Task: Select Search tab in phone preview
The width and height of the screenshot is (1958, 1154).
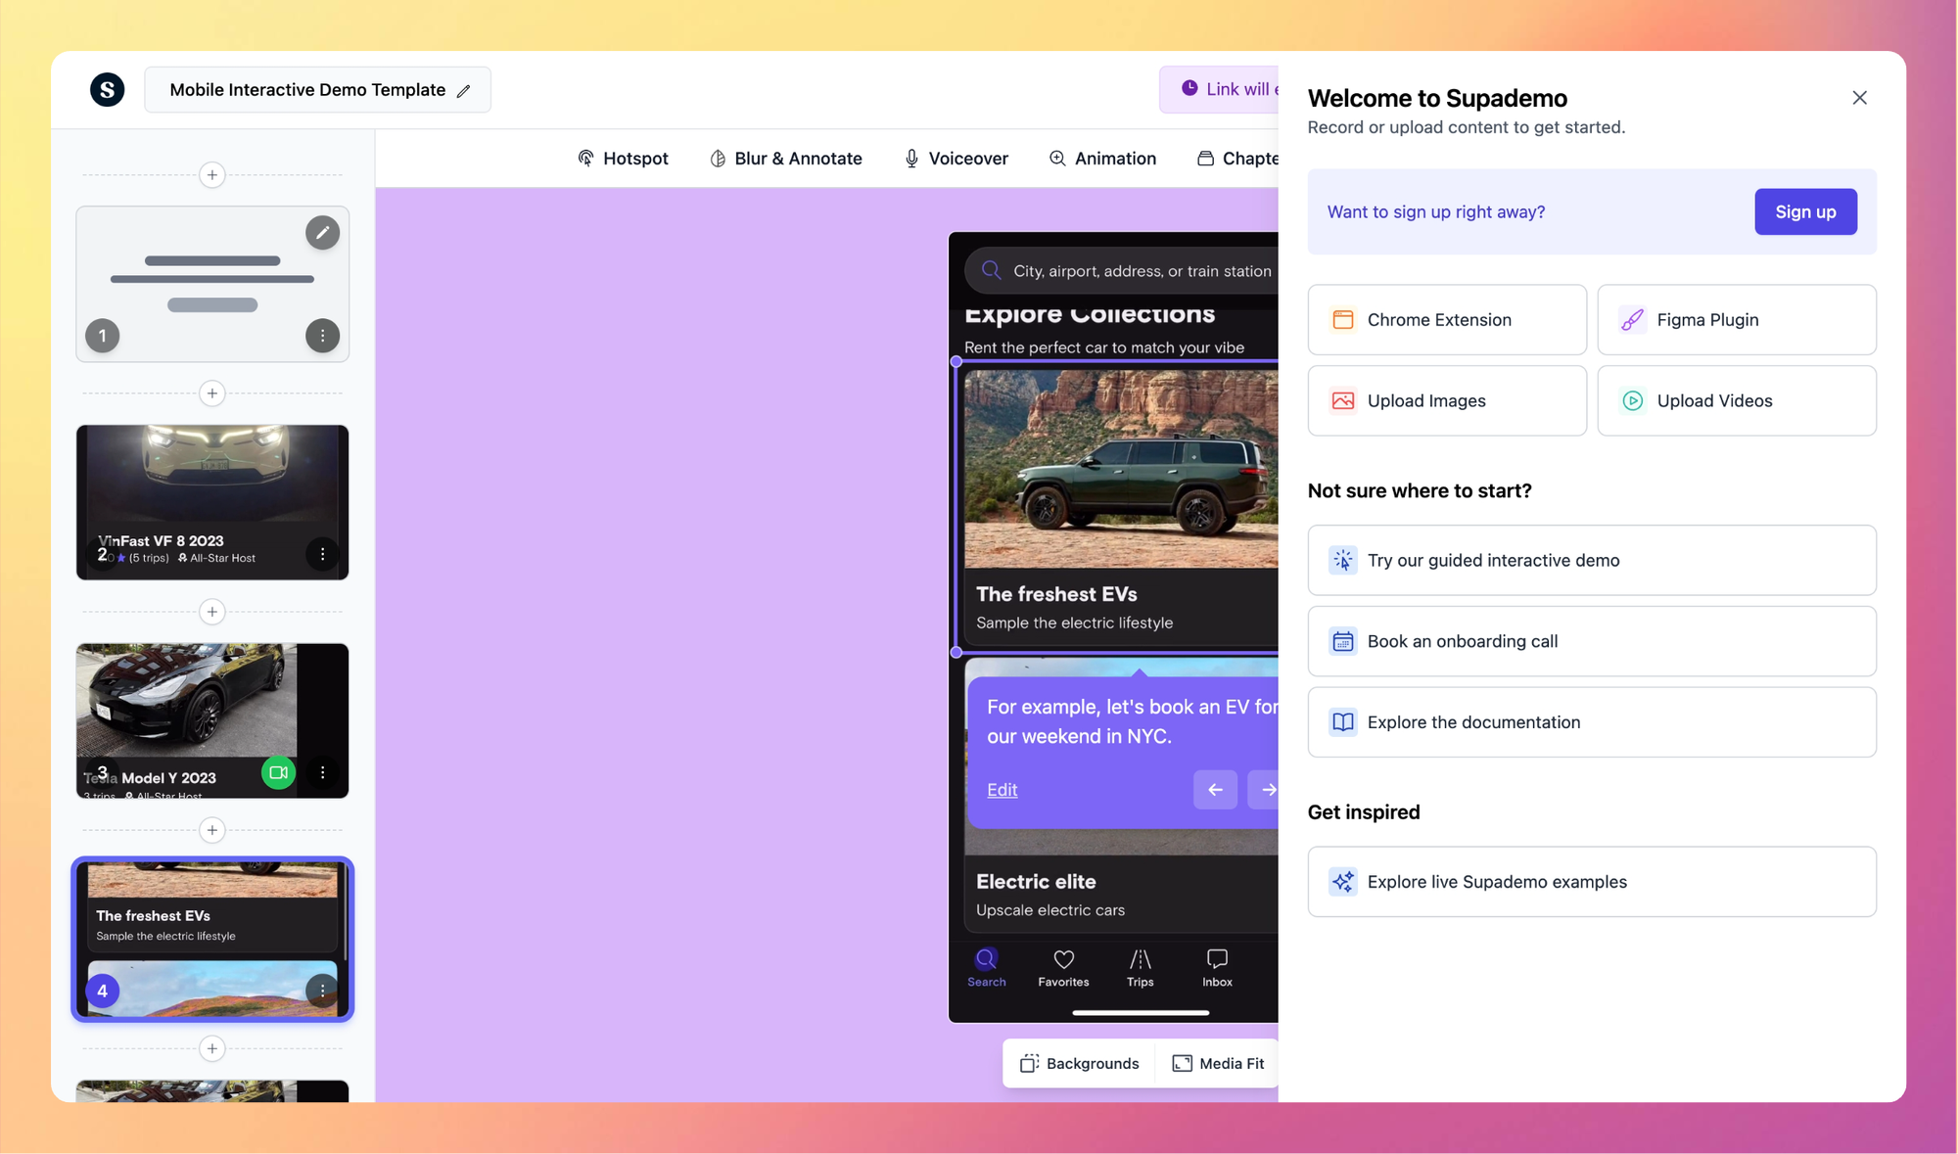Action: click(x=986, y=968)
